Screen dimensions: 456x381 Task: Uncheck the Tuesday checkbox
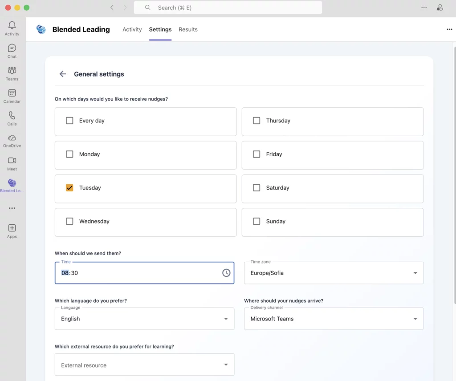(x=69, y=188)
